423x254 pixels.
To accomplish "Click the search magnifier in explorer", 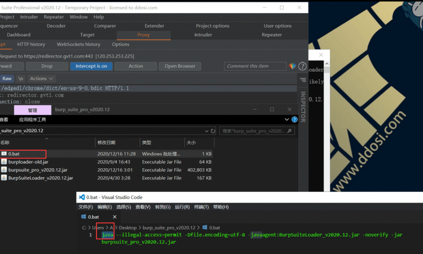I will 289,131.
